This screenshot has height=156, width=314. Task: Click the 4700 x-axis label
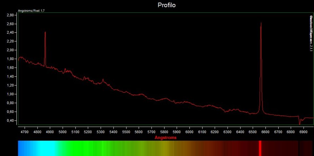coord(25,132)
